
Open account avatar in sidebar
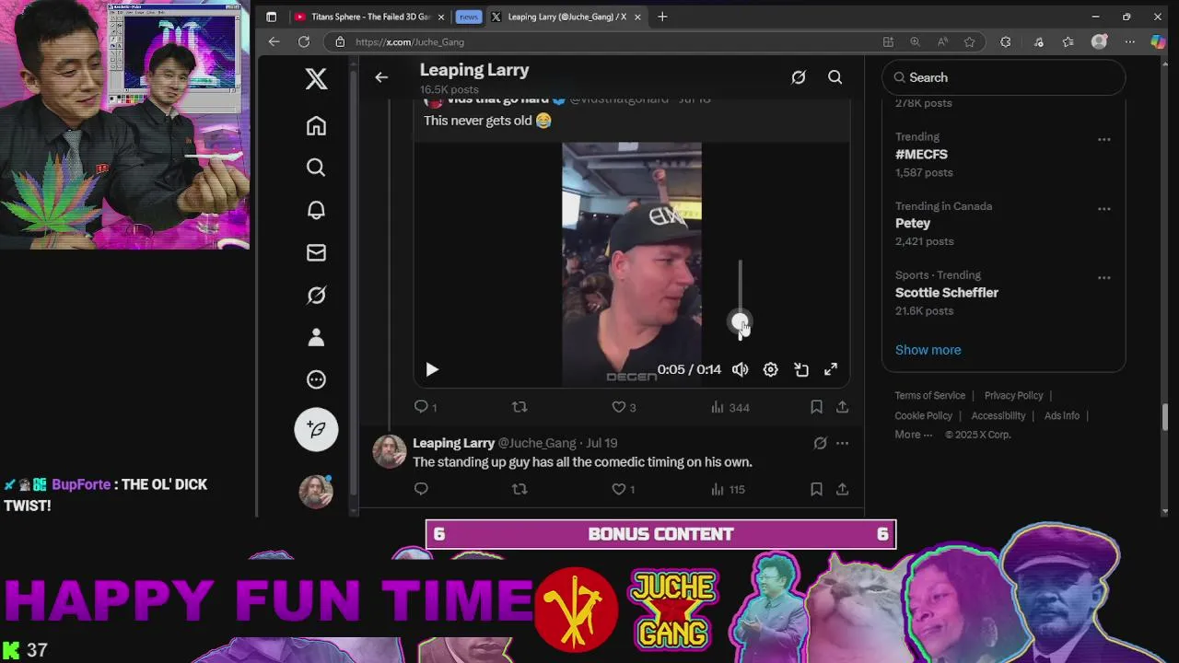pyautogui.click(x=316, y=491)
